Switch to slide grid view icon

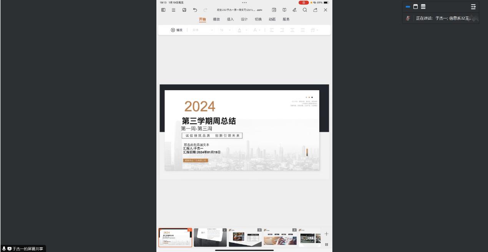click(327, 244)
